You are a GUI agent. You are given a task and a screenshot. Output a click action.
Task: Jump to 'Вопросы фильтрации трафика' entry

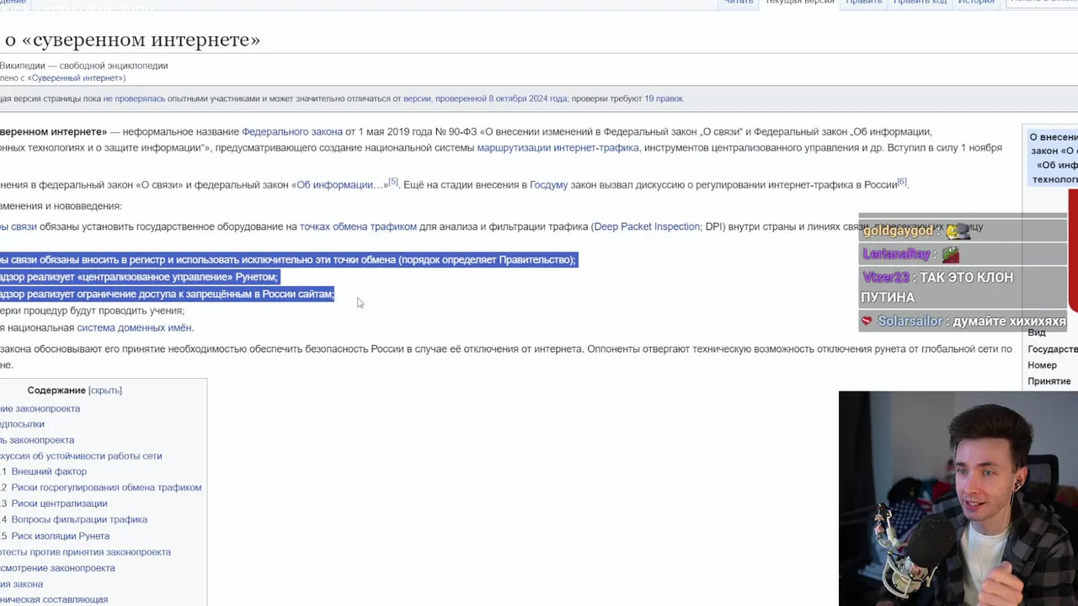pos(79,519)
